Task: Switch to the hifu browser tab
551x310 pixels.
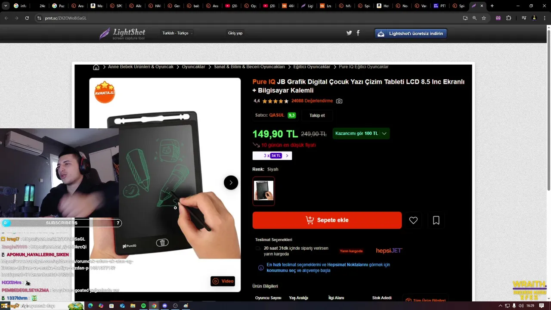Action: click(345, 6)
